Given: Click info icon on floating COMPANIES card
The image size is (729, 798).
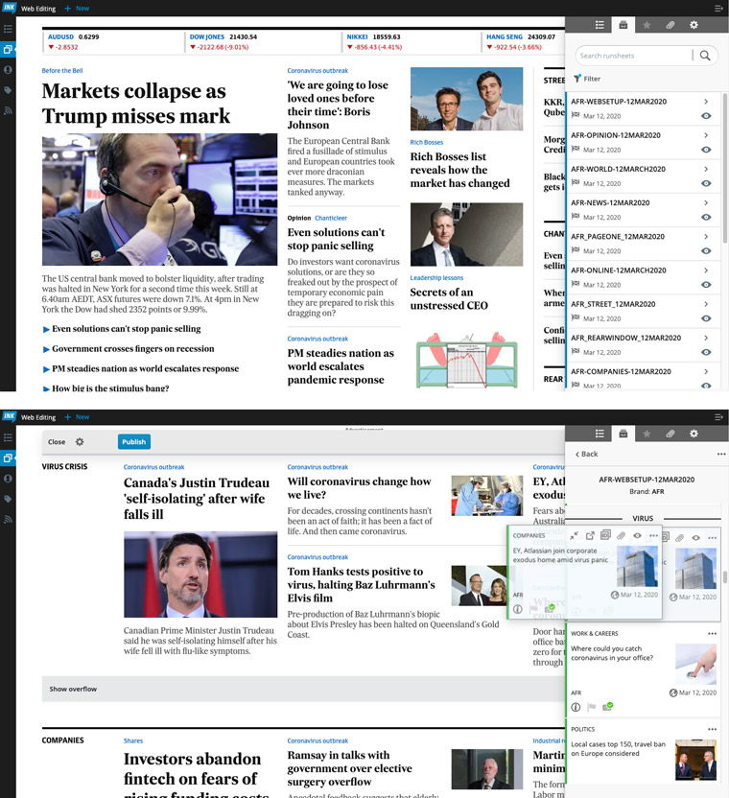Looking at the screenshot, I should 518,609.
